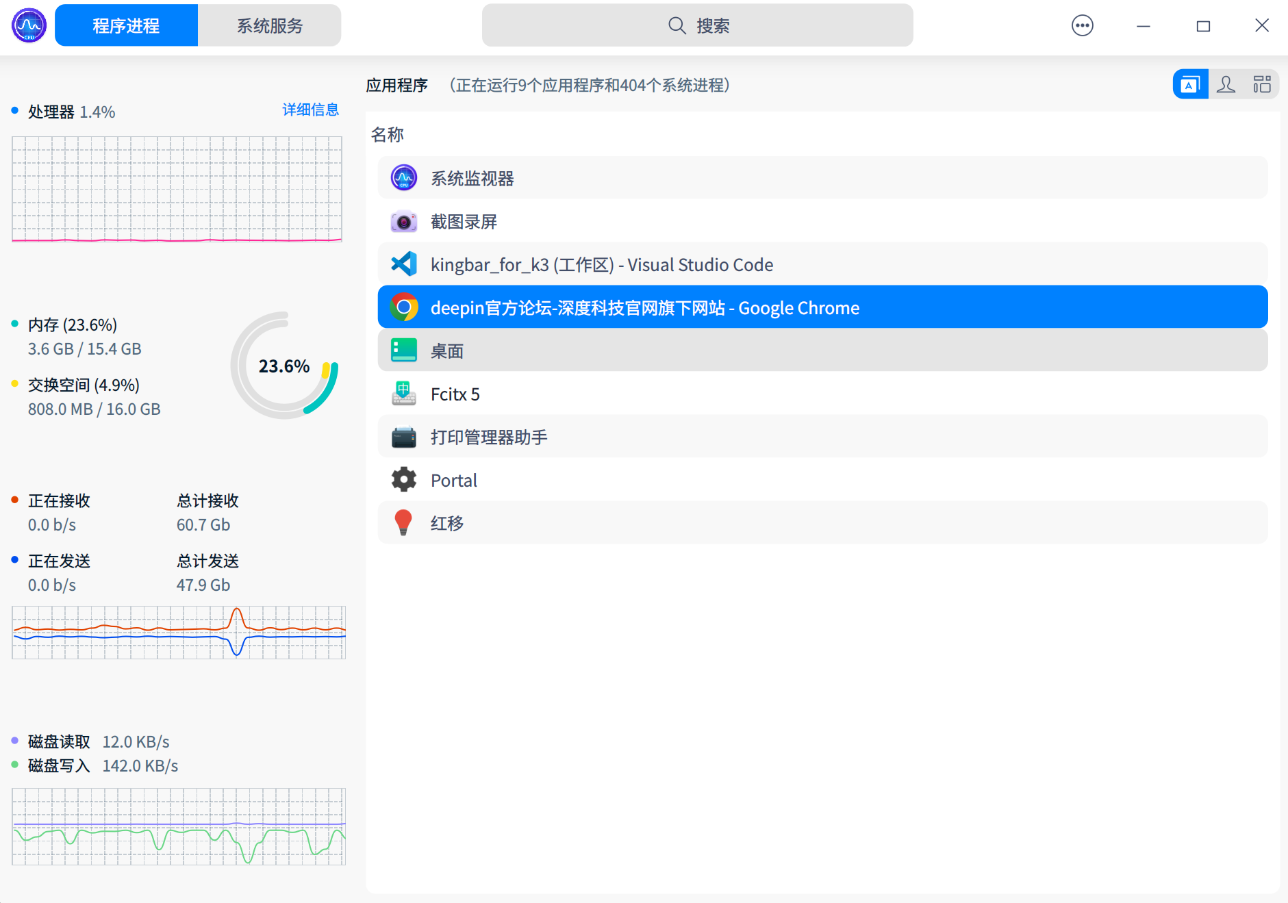Image resolution: width=1288 pixels, height=903 pixels.
Task: Click the Visual Studio Code process icon
Action: pyautogui.click(x=404, y=264)
